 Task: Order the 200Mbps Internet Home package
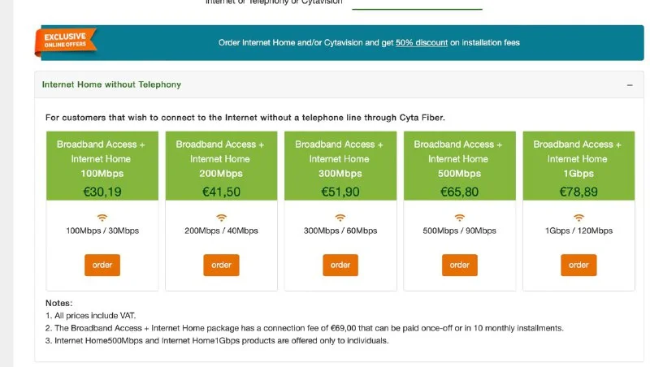pos(221,265)
